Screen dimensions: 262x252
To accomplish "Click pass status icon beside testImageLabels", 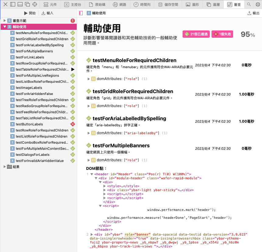I will point(73,88).
